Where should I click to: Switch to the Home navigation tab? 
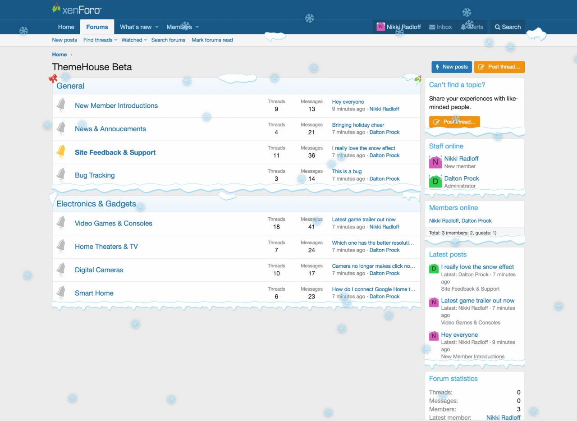(x=66, y=27)
